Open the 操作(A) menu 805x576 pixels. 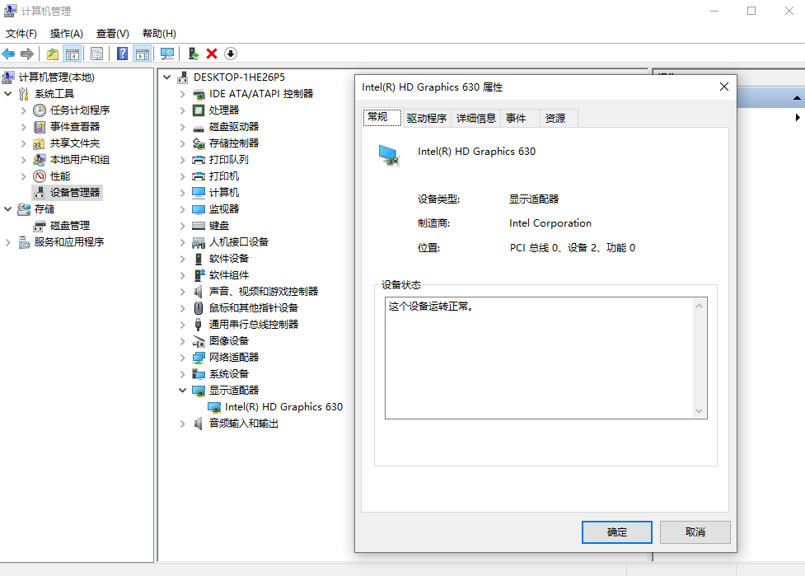pyautogui.click(x=66, y=34)
